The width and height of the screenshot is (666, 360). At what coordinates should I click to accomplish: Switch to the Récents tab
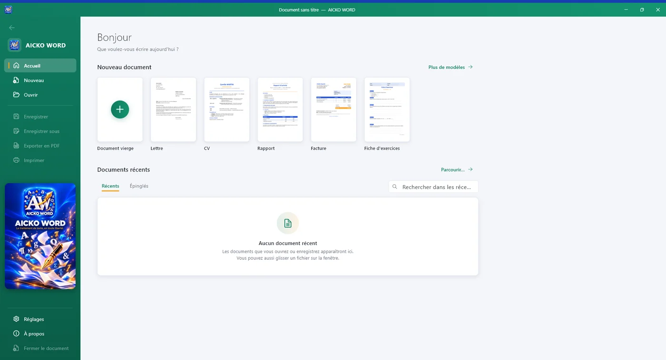[x=110, y=186]
